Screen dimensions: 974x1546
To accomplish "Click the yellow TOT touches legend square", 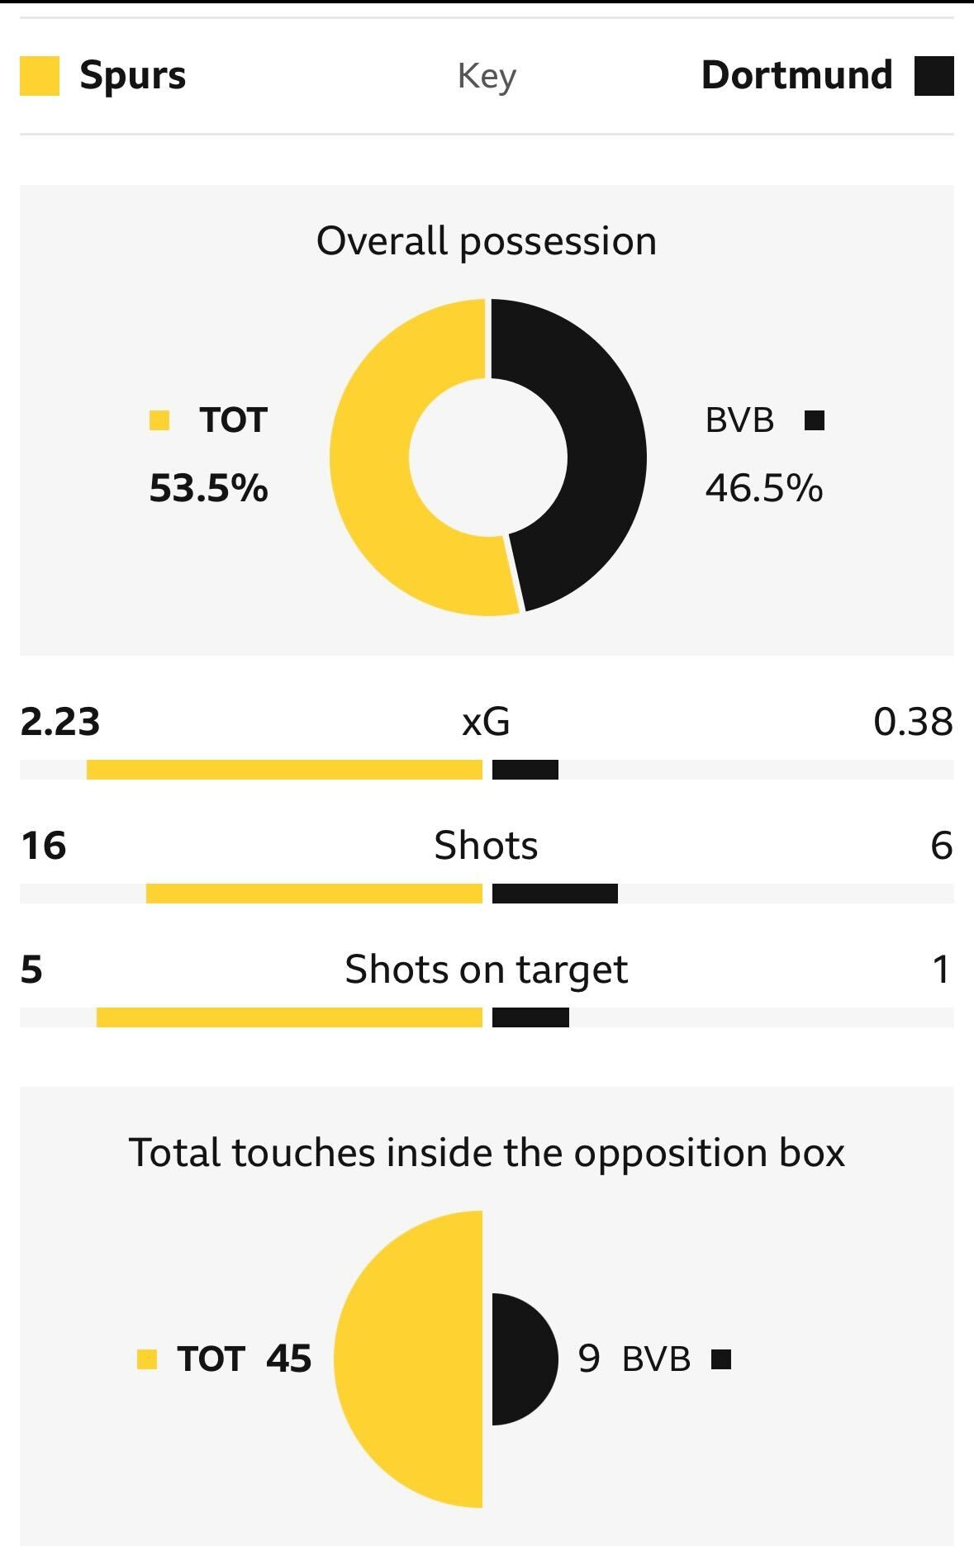I will tap(147, 1359).
